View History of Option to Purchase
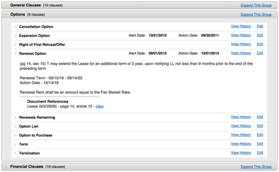 241,135
